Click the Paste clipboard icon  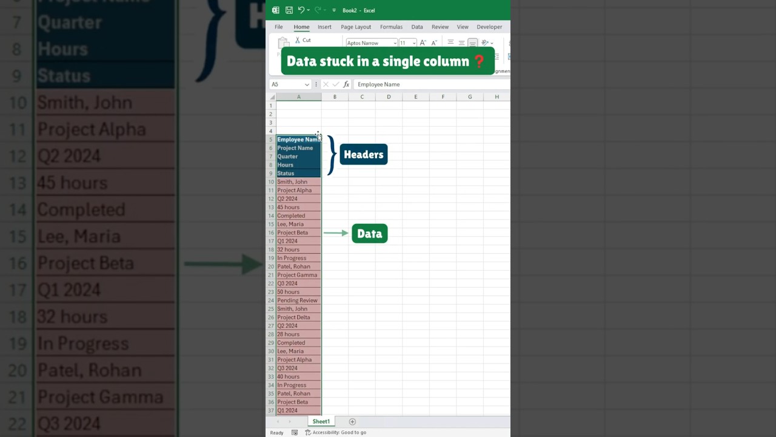pyautogui.click(x=283, y=42)
